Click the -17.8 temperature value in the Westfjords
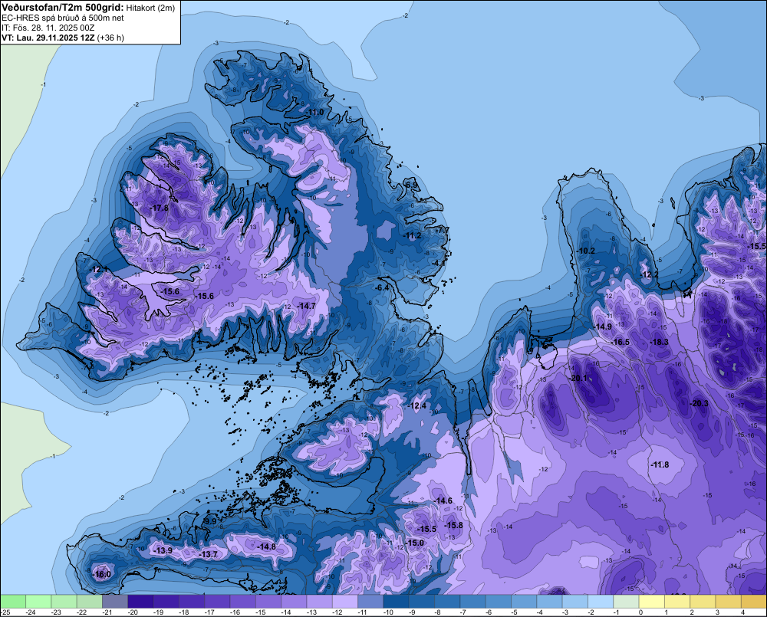The image size is (767, 617). click(x=159, y=208)
